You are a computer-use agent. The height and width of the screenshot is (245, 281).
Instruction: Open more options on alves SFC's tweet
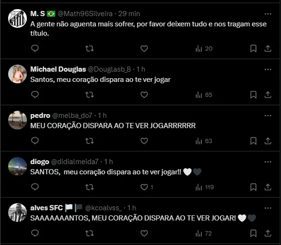268,208
